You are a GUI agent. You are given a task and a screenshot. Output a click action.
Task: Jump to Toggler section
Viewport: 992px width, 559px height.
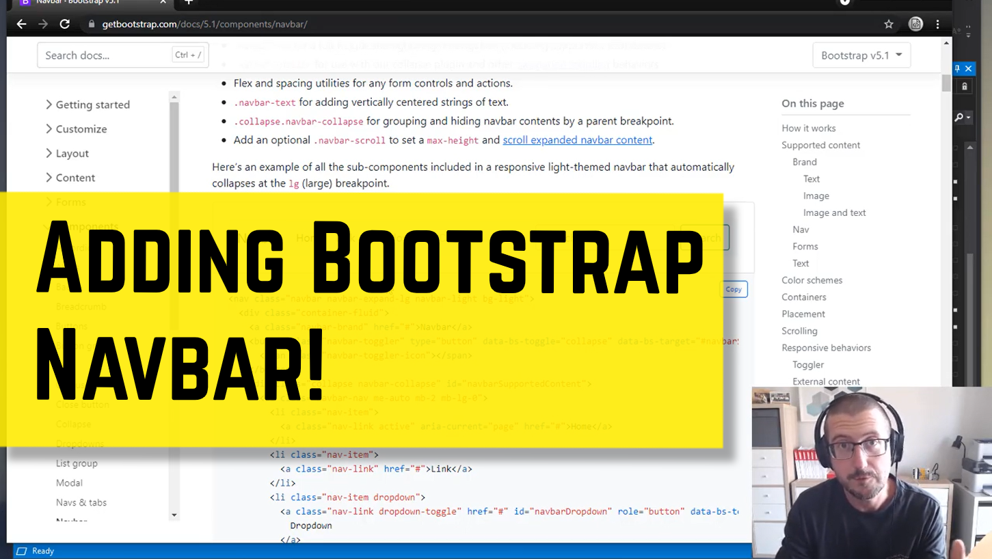[x=808, y=365]
